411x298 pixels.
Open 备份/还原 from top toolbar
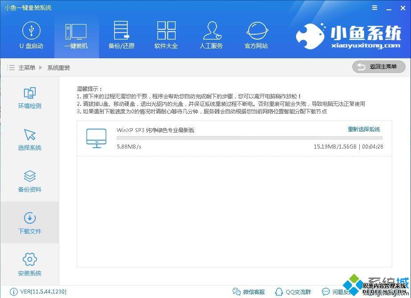[121, 36]
